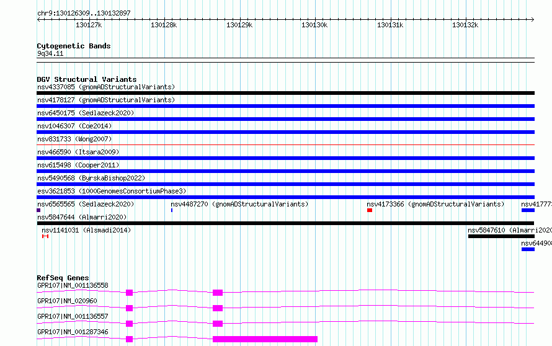552x346 pixels.
Task: Select variant label nsv466590 (Itsara2009)
Action: [78, 152]
